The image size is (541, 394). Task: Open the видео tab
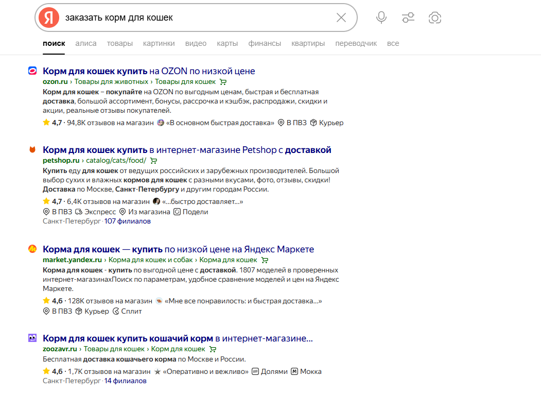click(196, 43)
